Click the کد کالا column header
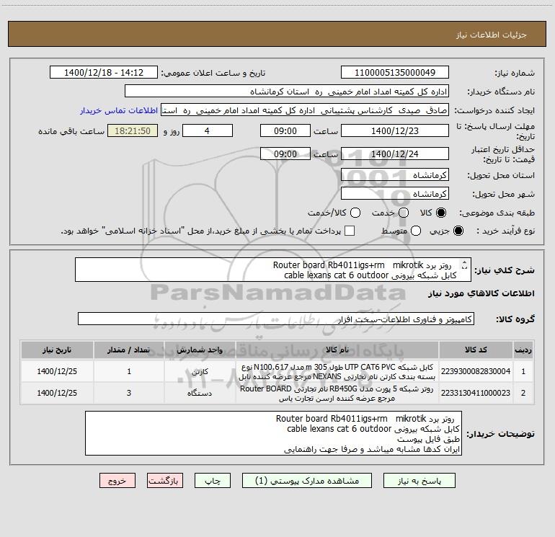555x537 pixels. coord(476,350)
